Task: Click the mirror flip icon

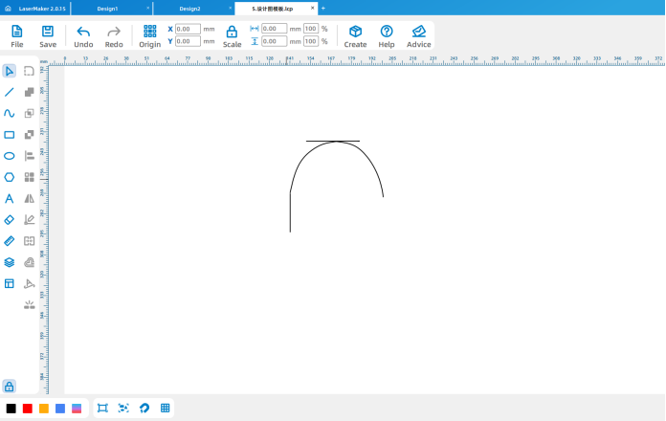Action: (29, 198)
